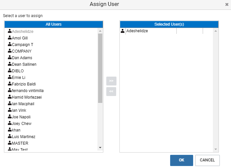Choose Ernie Li in All Users
Screen dimensions: 231x168
18,78
